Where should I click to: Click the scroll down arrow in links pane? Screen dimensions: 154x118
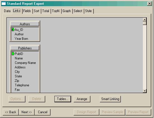[x=145, y=91]
